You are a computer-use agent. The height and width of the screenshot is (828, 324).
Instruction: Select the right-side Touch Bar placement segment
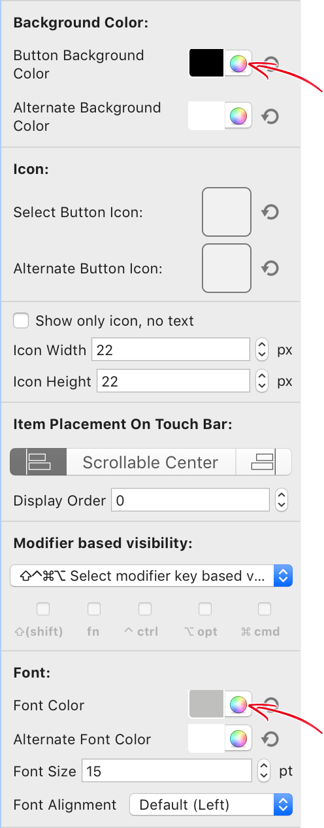tap(263, 462)
